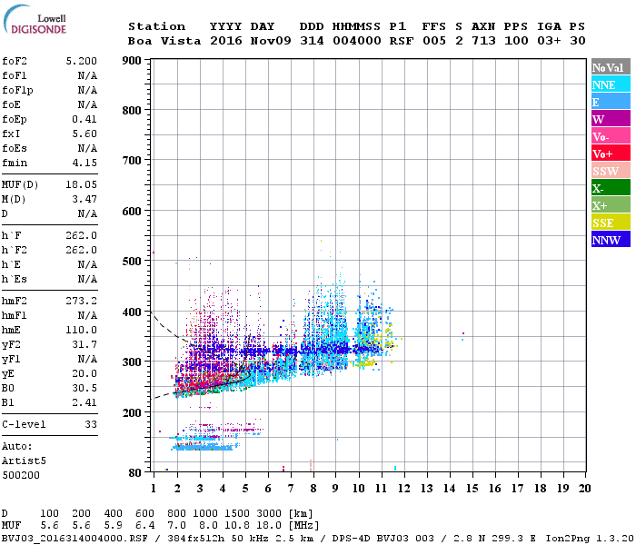Click the RSF header value

(x=402, y=41)
